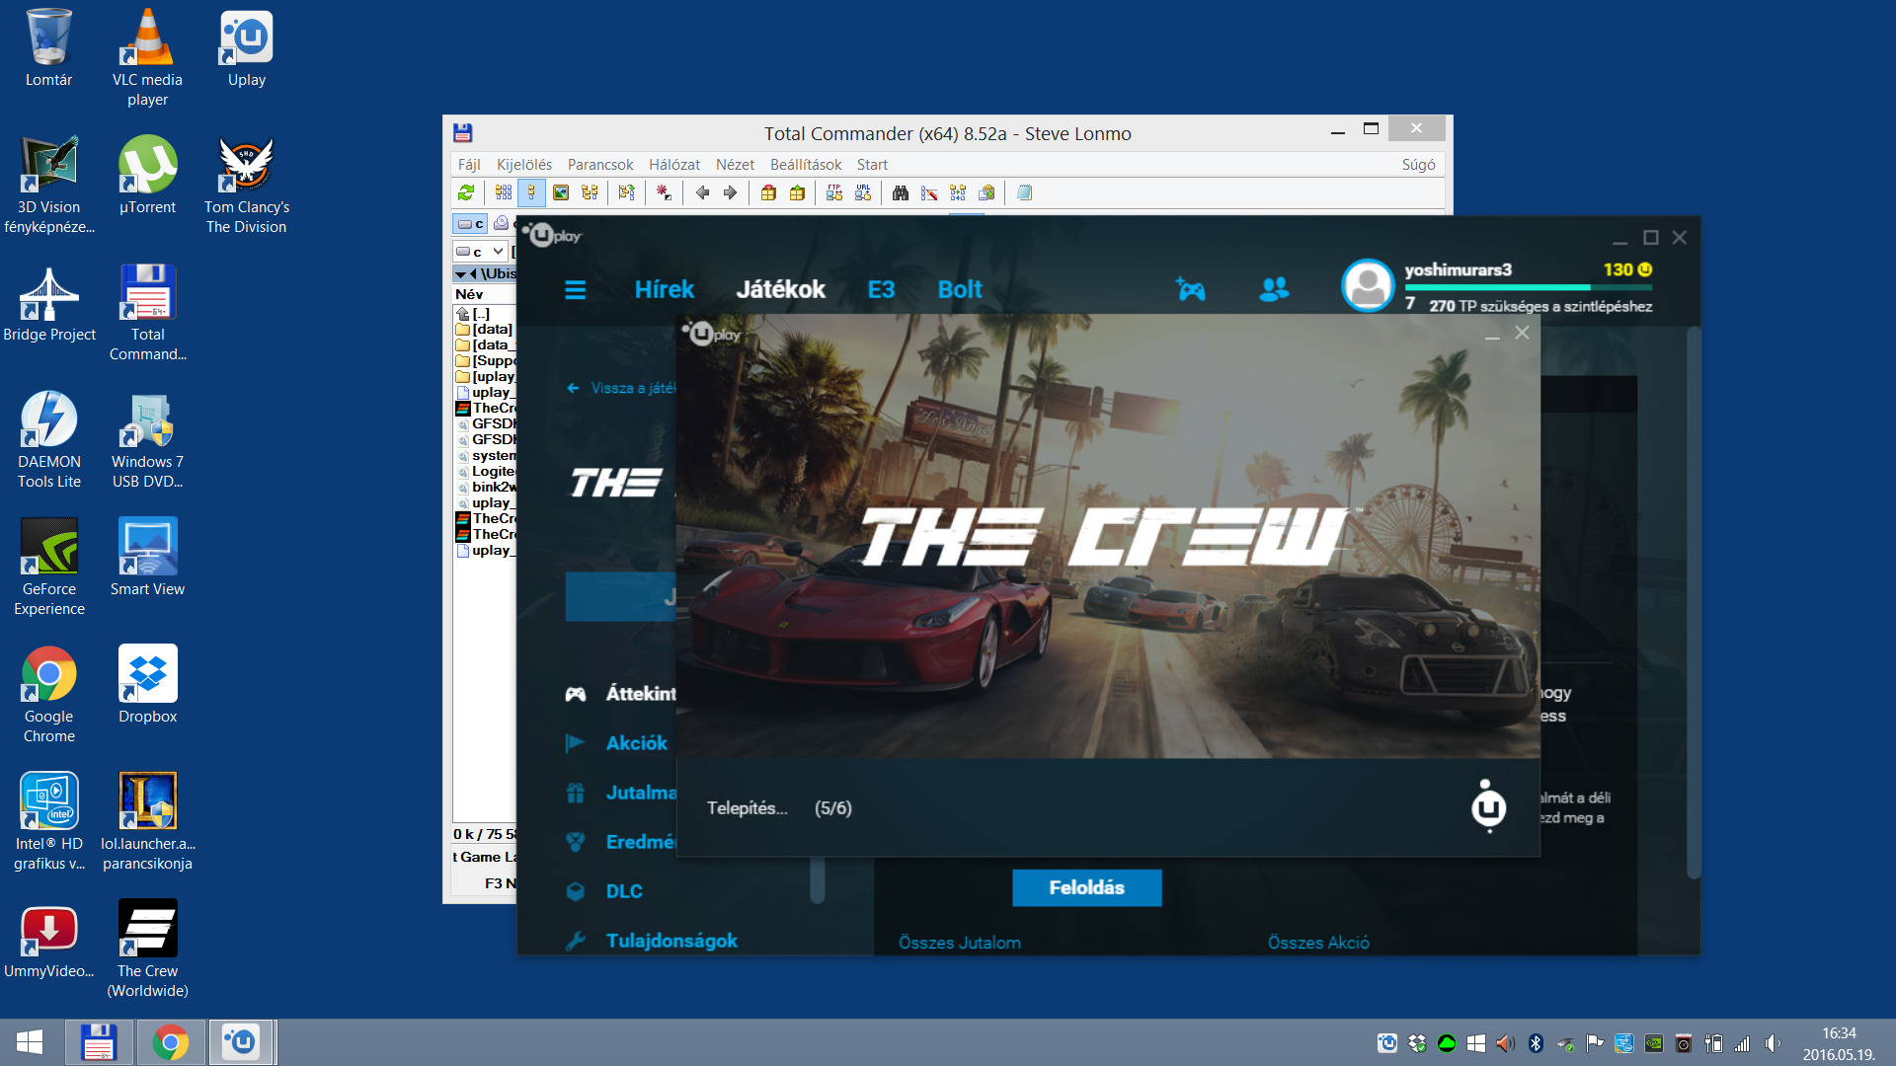Expand the directory history arrow by \Ubis path
Viewport: 1896px width, 1066px height.
461,273
